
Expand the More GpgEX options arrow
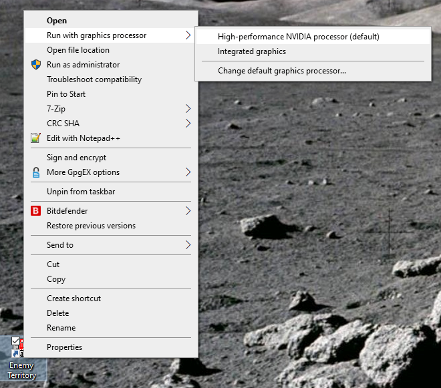188,172
